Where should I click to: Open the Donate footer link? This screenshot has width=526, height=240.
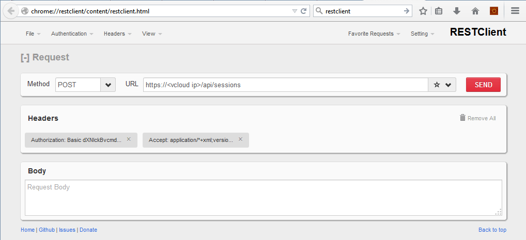(x=88, y=230)
